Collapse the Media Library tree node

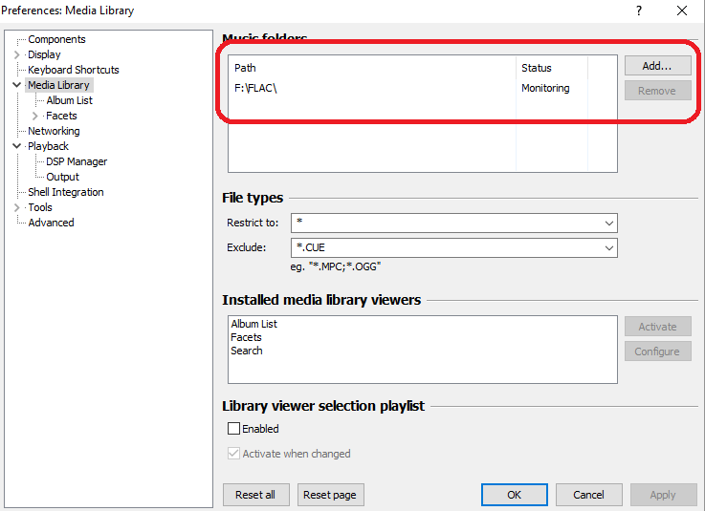[x=16, y=85]
